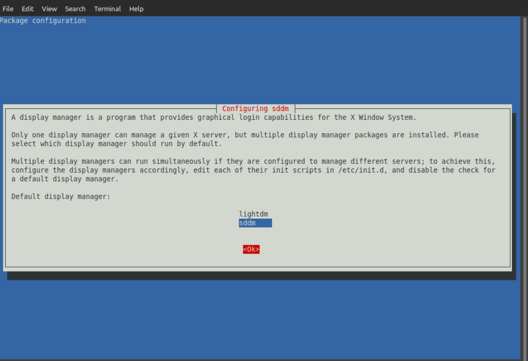Image resolution: width=528 pixels, height=361 pixels.
Task: Open the Search menu
Action: click(75, 9)
